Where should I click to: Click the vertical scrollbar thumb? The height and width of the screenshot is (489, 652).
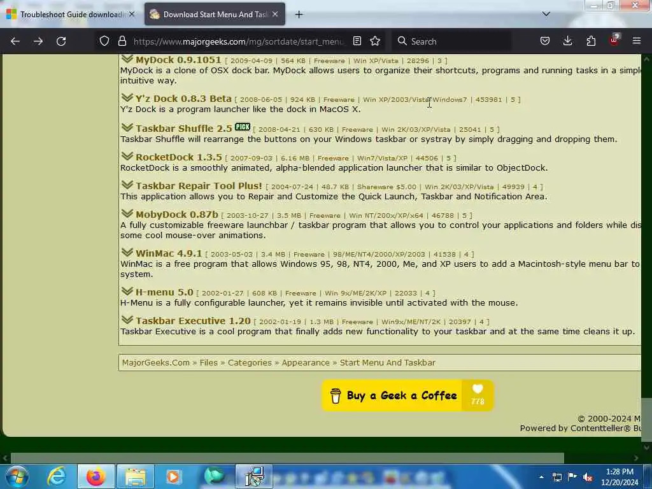pos(646,419)
